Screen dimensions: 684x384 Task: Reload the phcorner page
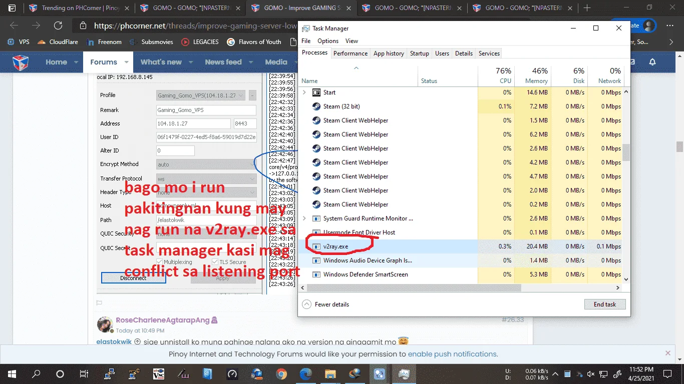click(x=58, y=26)
